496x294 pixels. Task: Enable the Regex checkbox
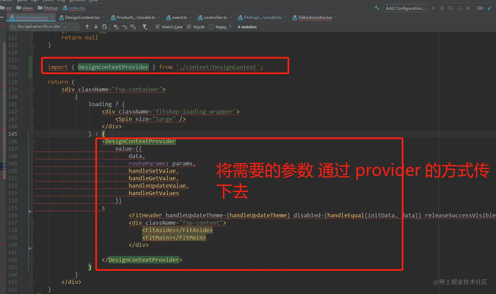[211, 27]
